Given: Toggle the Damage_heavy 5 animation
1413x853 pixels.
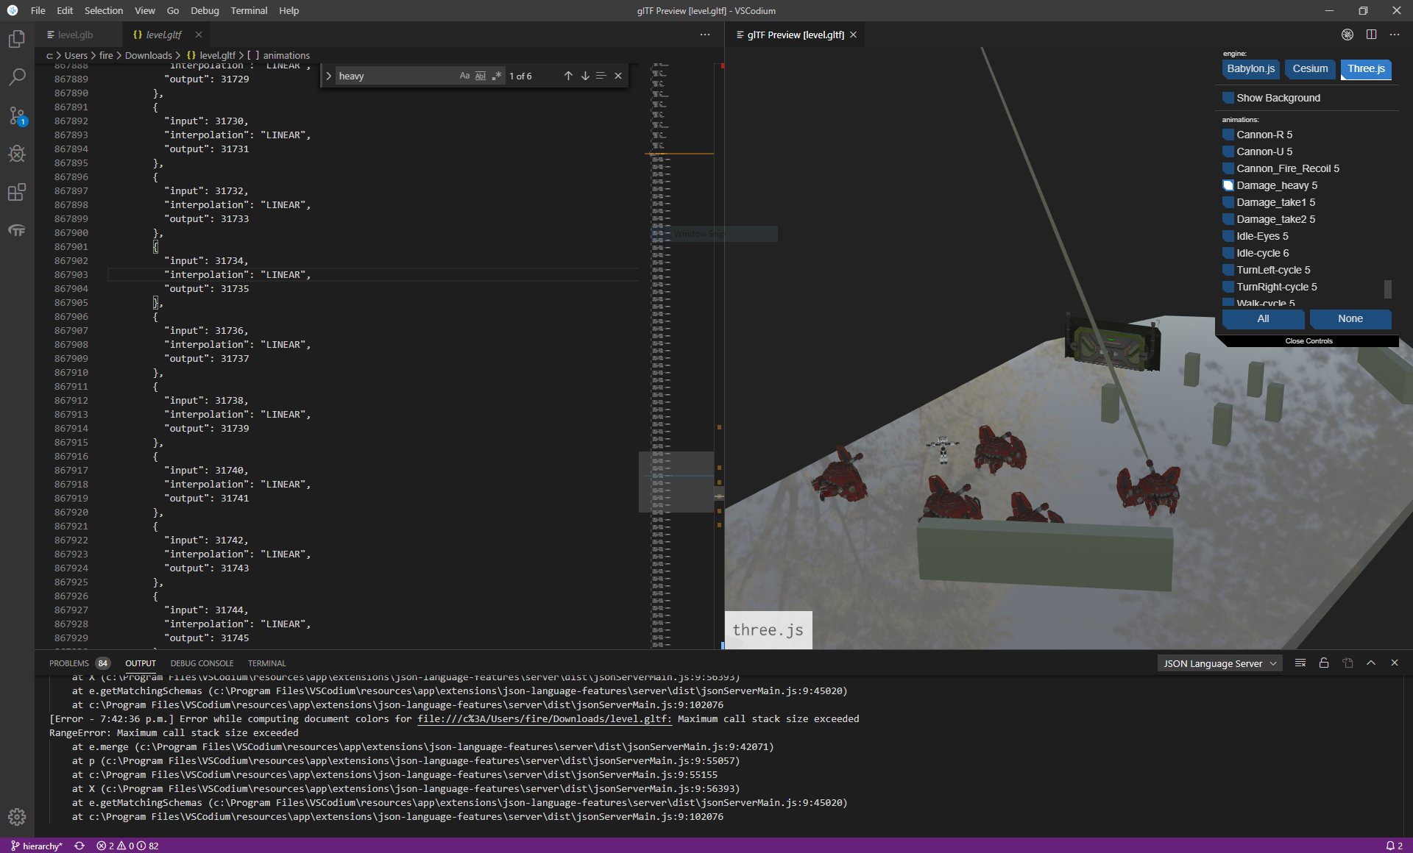Looking at the screenshot, I should pyautogui.click(x=1228, y=185).
